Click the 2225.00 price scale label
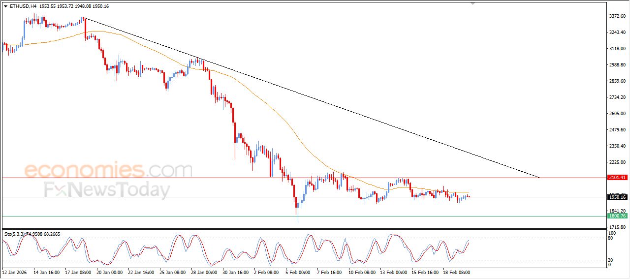This screenshot has width=630, height=279. [x=617, y=162]
